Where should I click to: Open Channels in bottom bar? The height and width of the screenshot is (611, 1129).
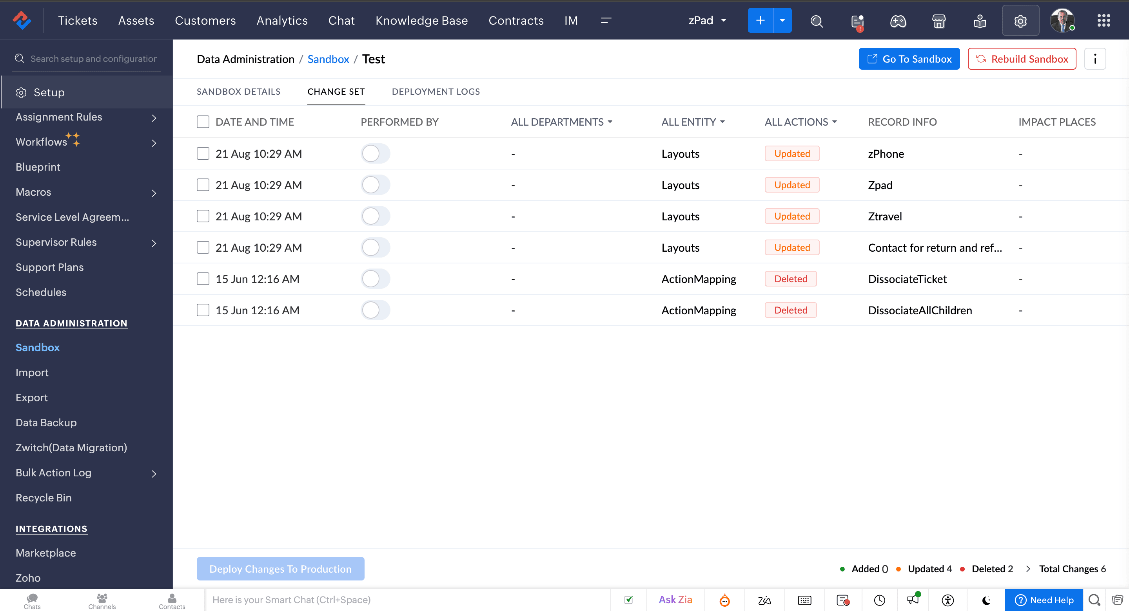pyautogui.click(x=102, y=600)
